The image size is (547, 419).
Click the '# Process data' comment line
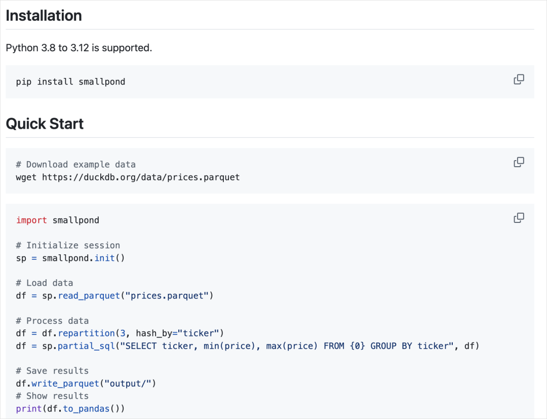click(52, 321)
